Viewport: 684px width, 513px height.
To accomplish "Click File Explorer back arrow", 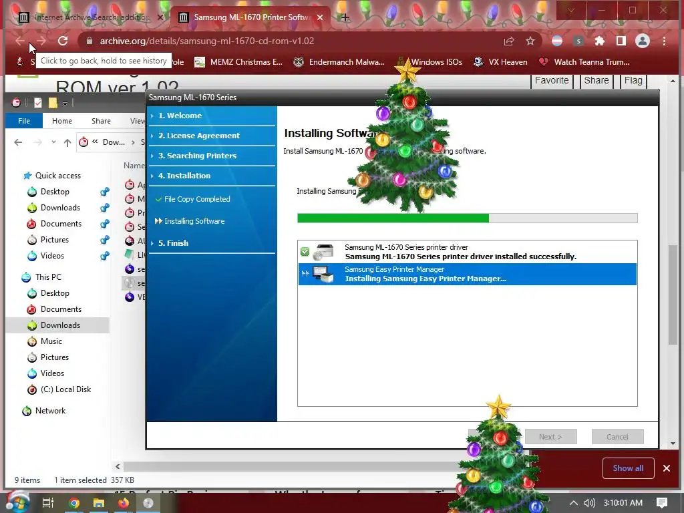I will click(x=18, y=142).
